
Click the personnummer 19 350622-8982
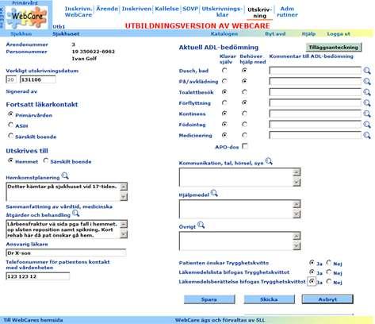94,52
